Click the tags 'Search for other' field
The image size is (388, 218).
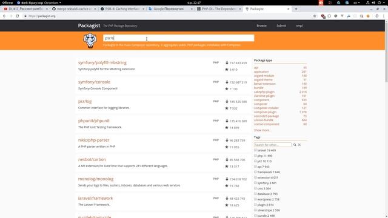[x=273, y=145]
